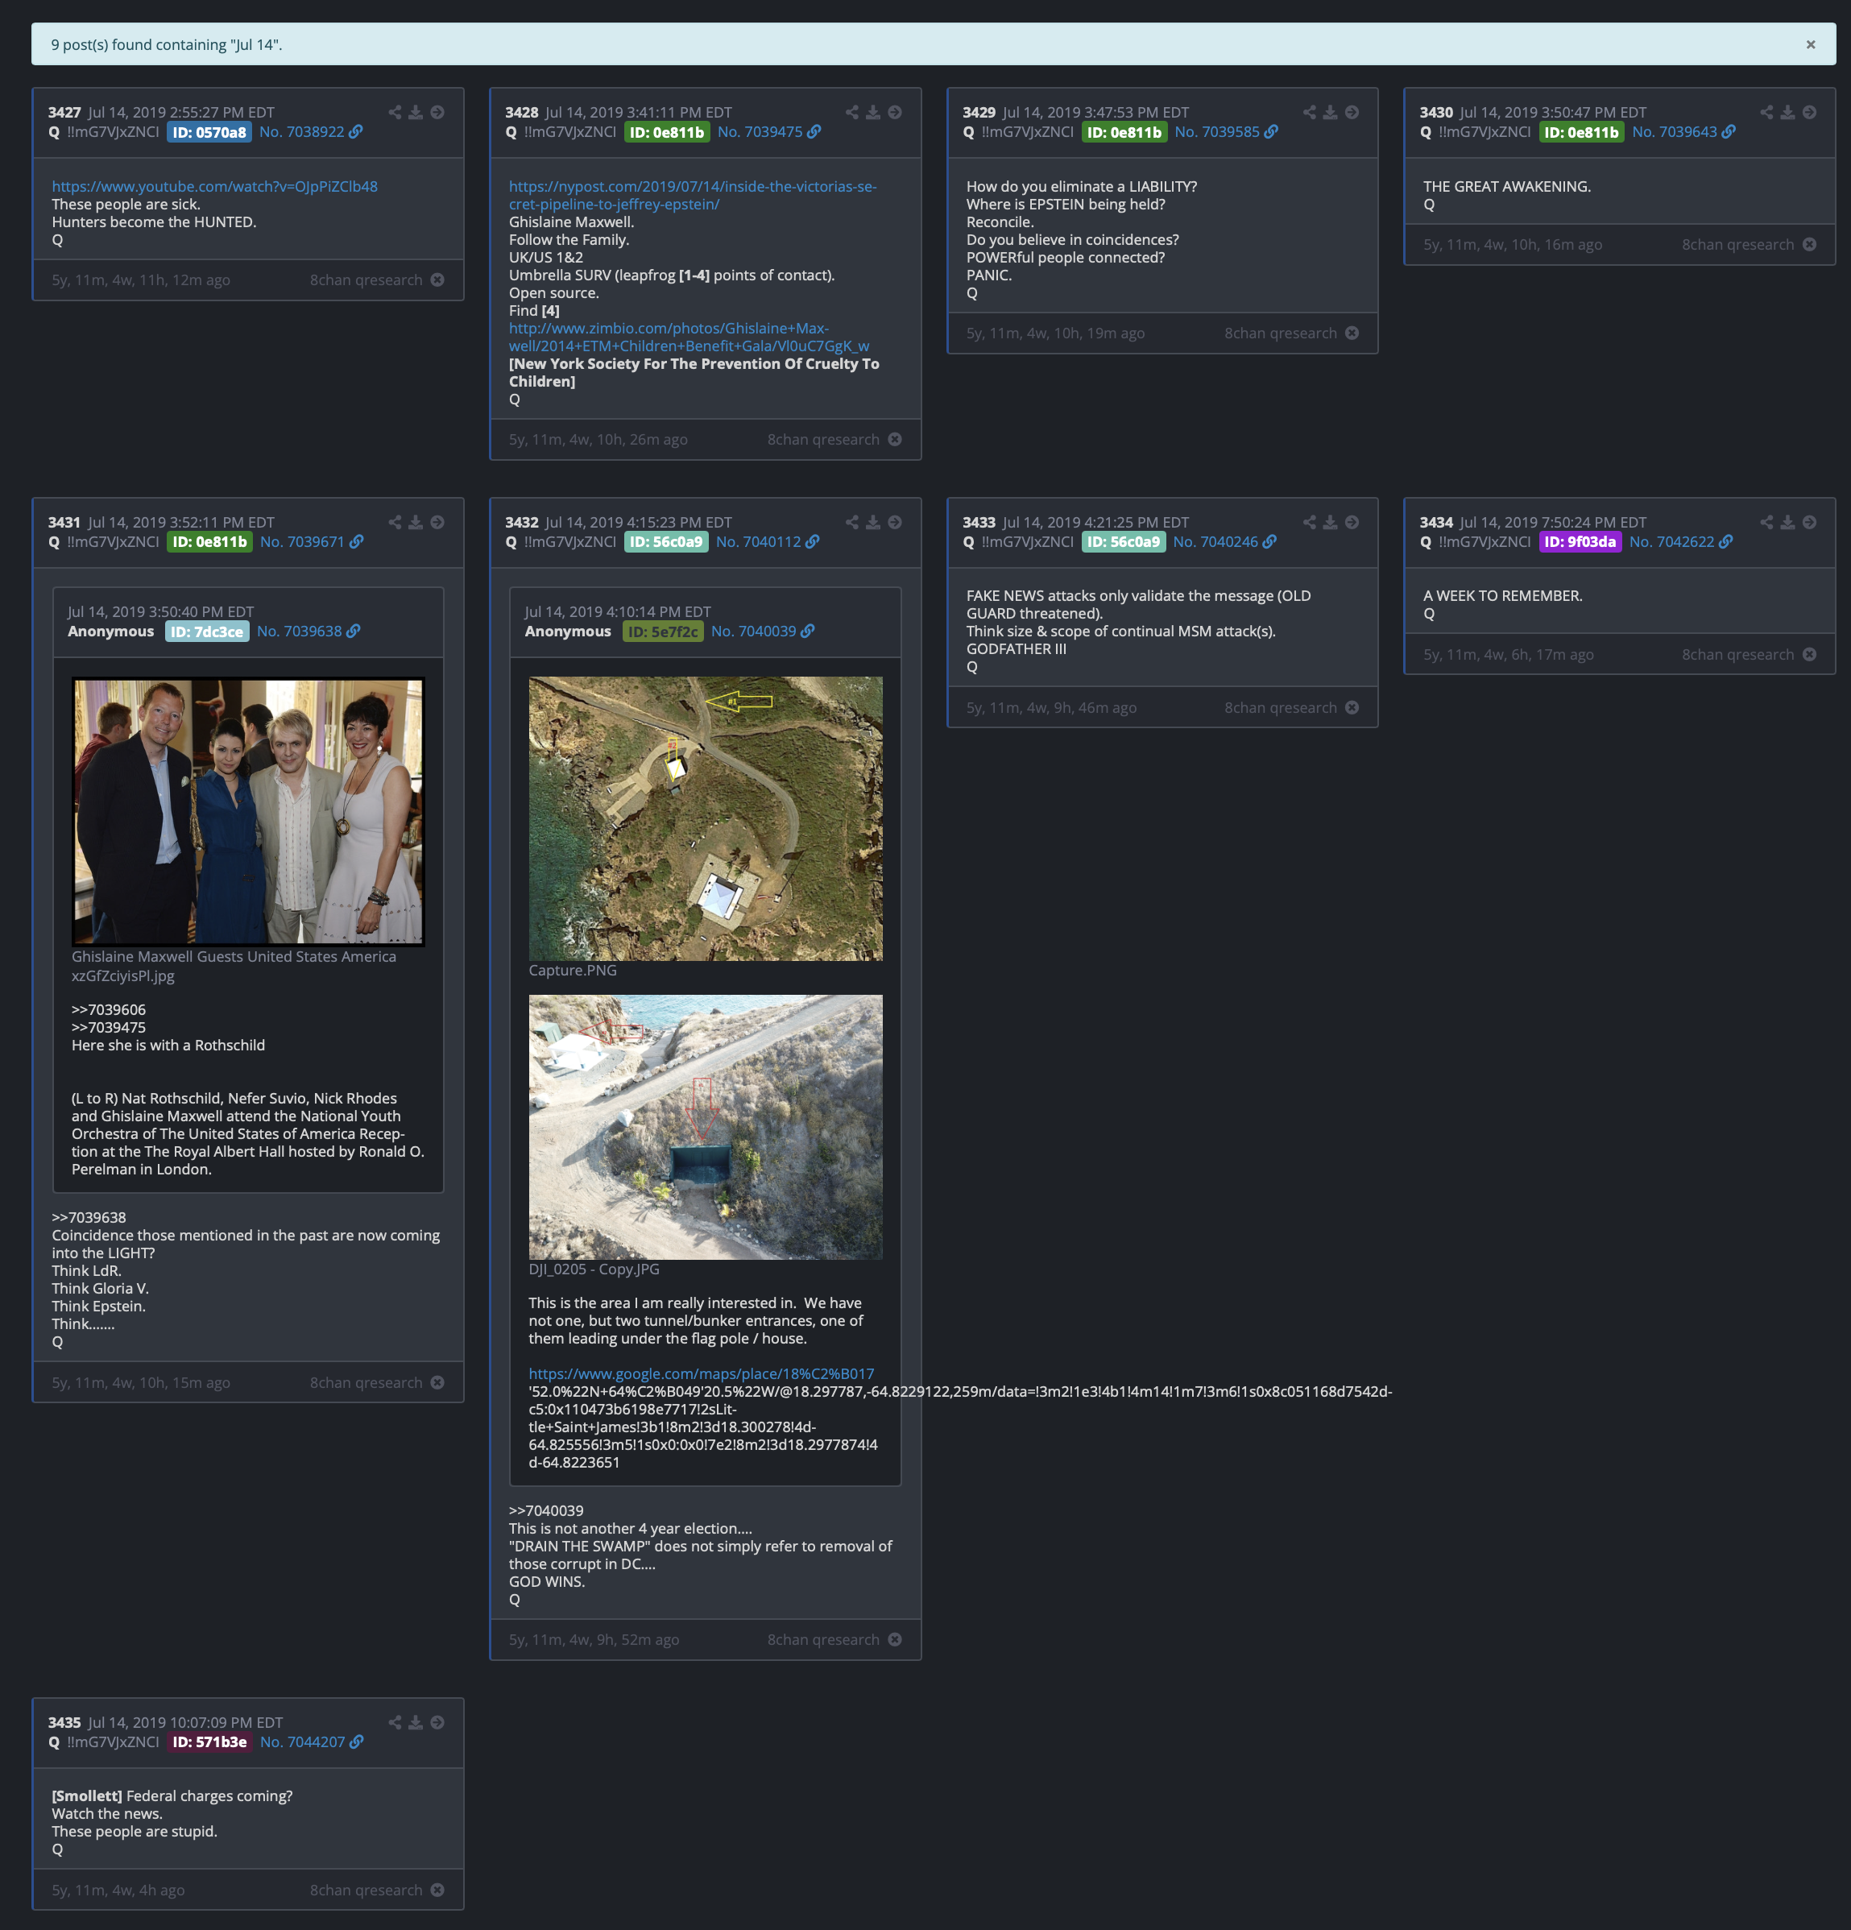The height and width of the screenshot is (1930, 1851).
Task: Open post No. 7039671 link
Action: point(311,541)
